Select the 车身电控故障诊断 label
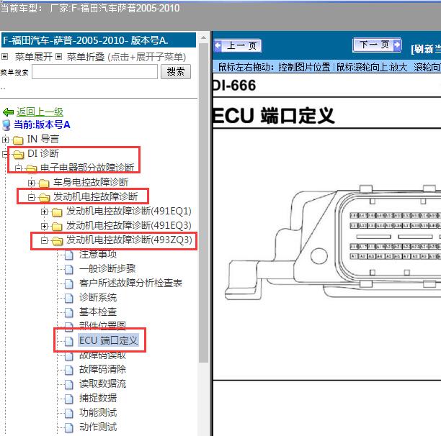Screen dimensions: 441x436 pyautogui.click(x=91, y=183)
